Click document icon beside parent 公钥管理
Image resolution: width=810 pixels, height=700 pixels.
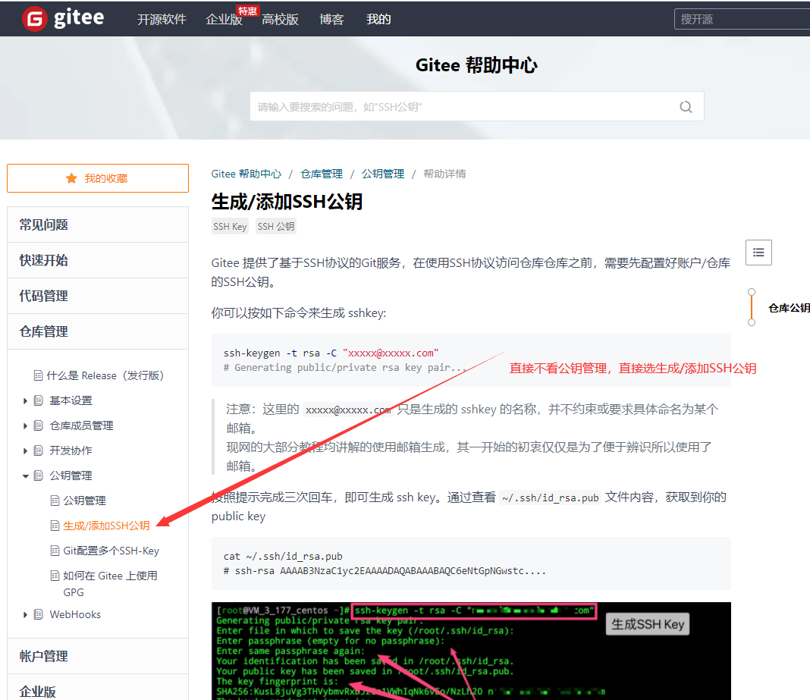[38, 476]
